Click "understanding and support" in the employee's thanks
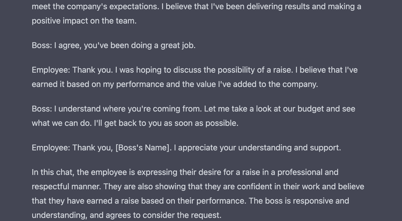 (289, 148)
